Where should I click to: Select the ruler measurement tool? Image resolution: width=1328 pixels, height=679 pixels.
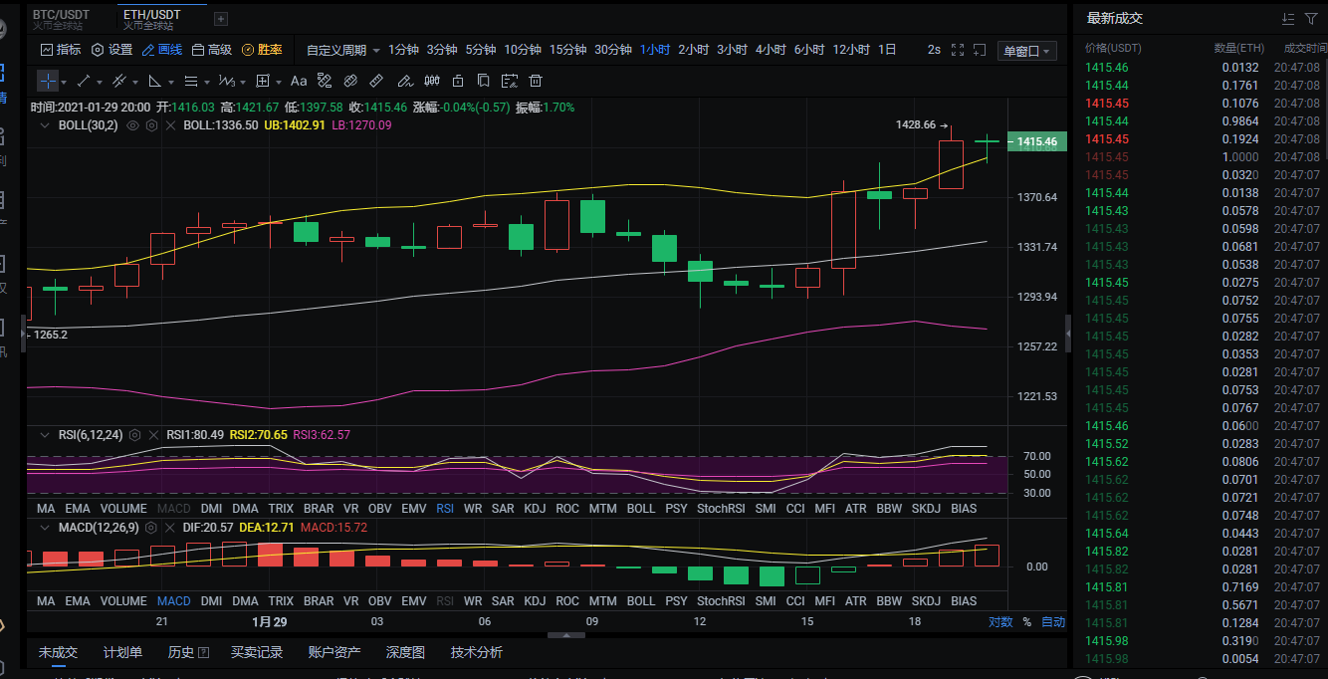[376, 81]
